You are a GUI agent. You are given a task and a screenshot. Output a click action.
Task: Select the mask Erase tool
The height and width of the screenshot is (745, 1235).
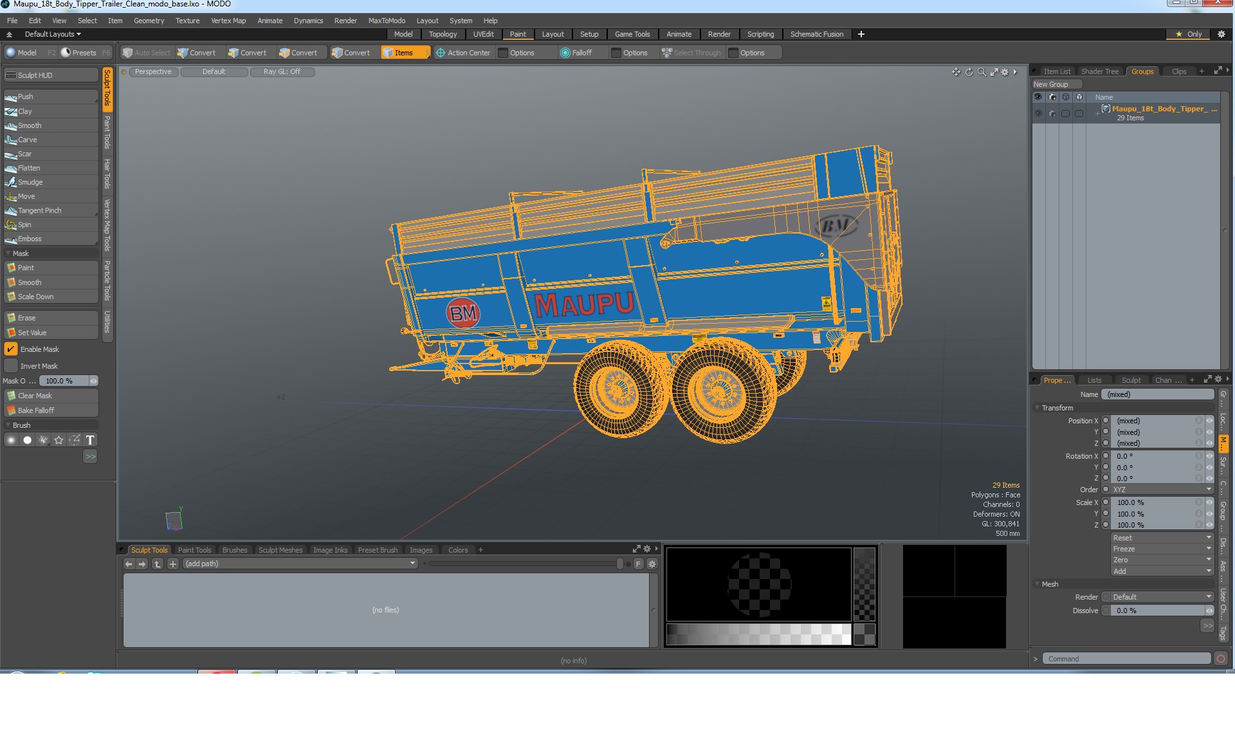(x=51, y=318)
